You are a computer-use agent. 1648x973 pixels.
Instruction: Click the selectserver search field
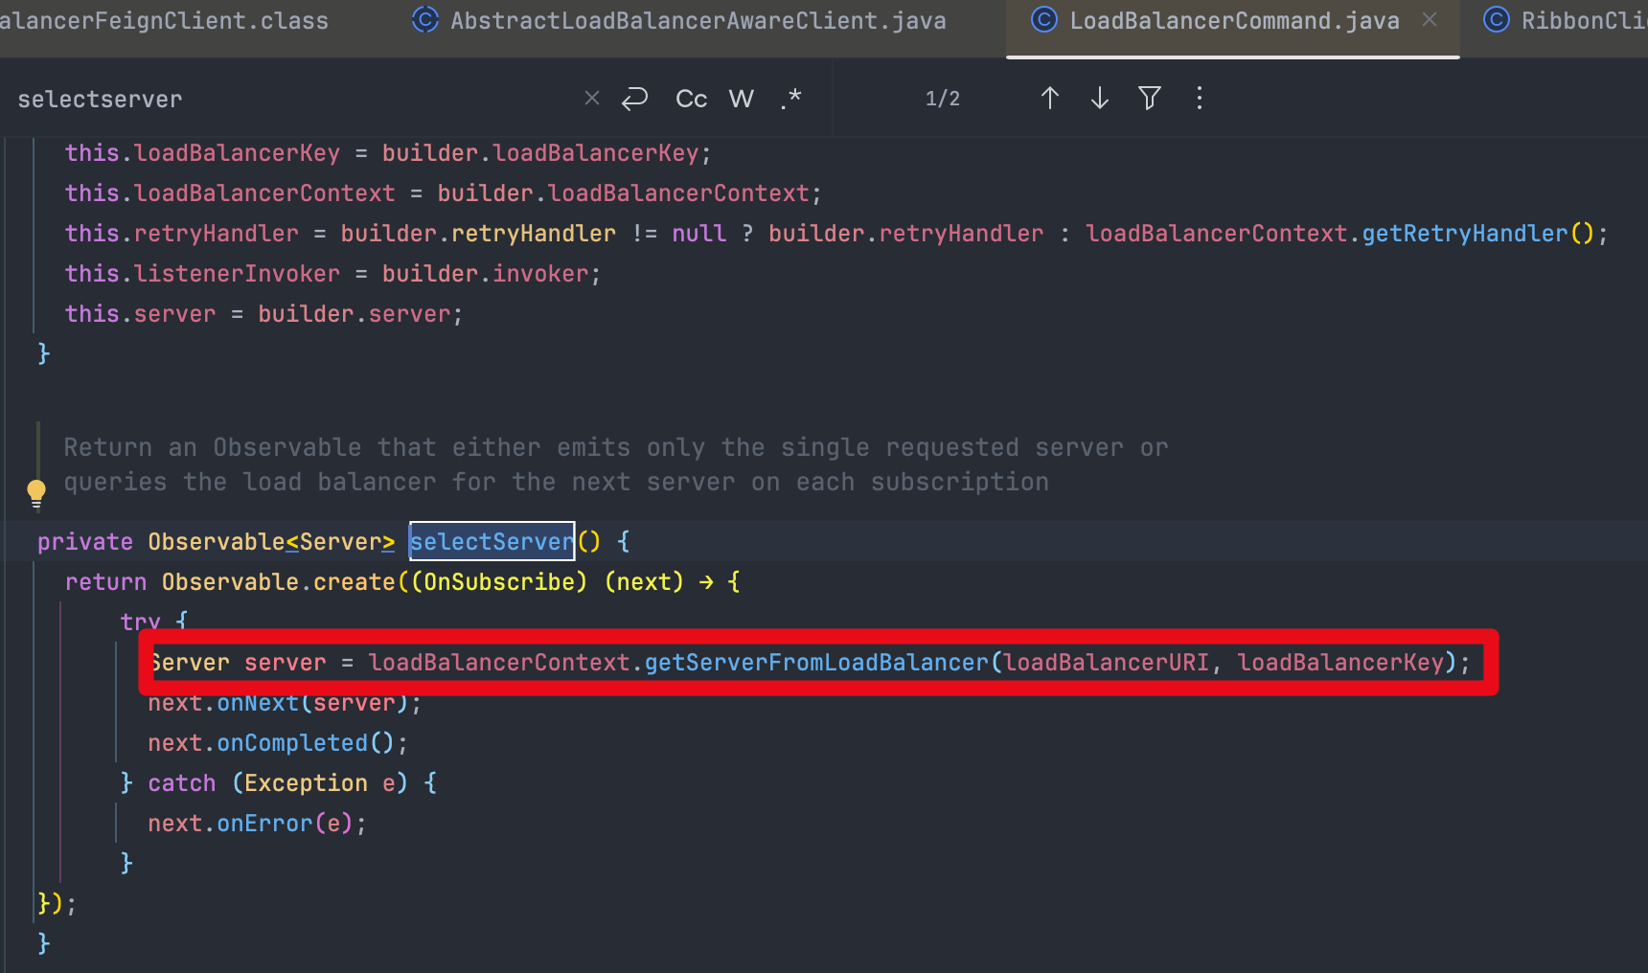(287, 99)
